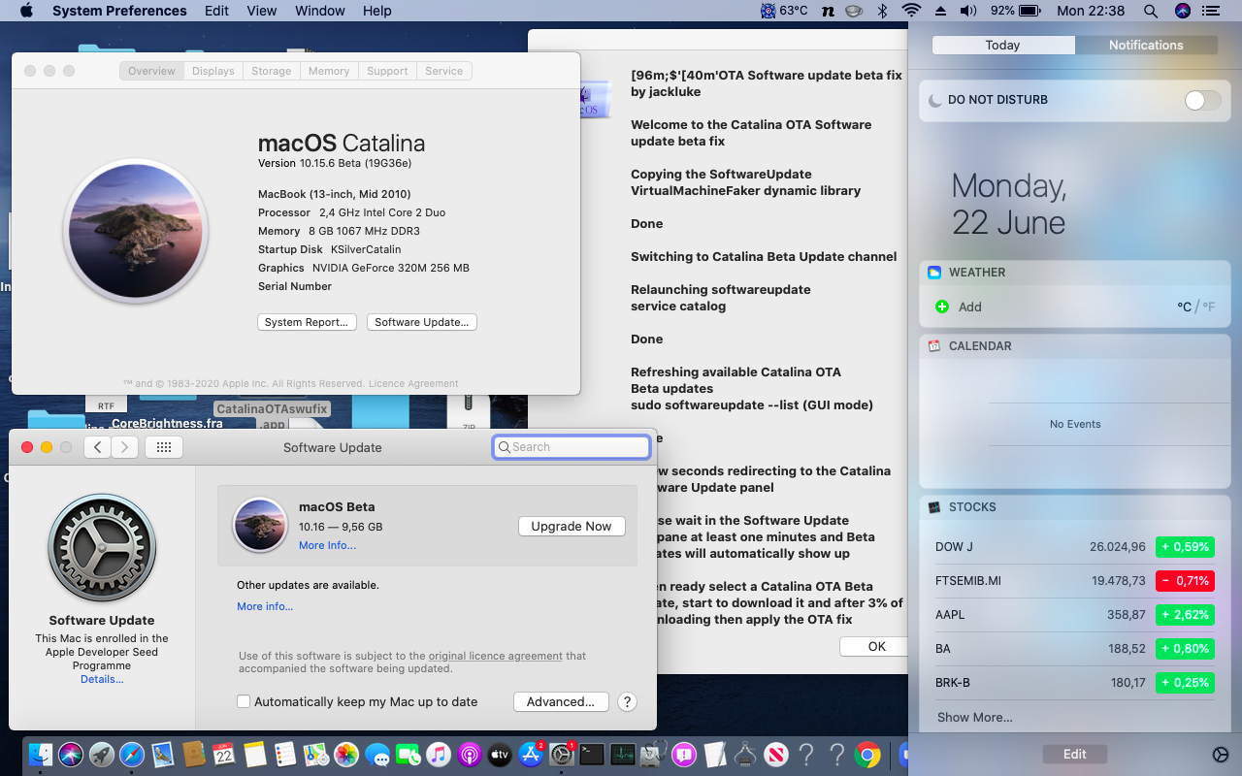Open original licence agreement link

click(496, 656)
